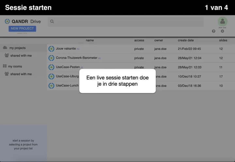Click owner jane.doe of Jouw vakantie
The image size is (235, 162).
pyautogui.click(x=160, y=49)
